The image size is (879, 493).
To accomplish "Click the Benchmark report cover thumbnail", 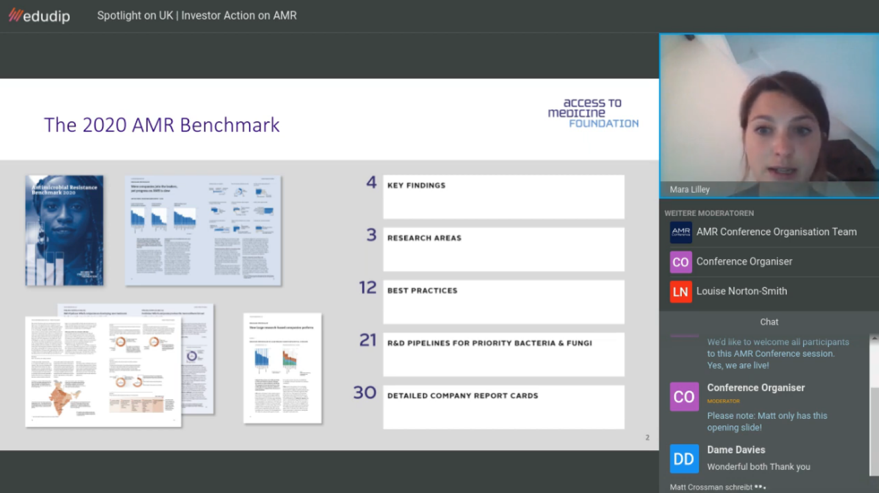I will (x=64, y=230).
